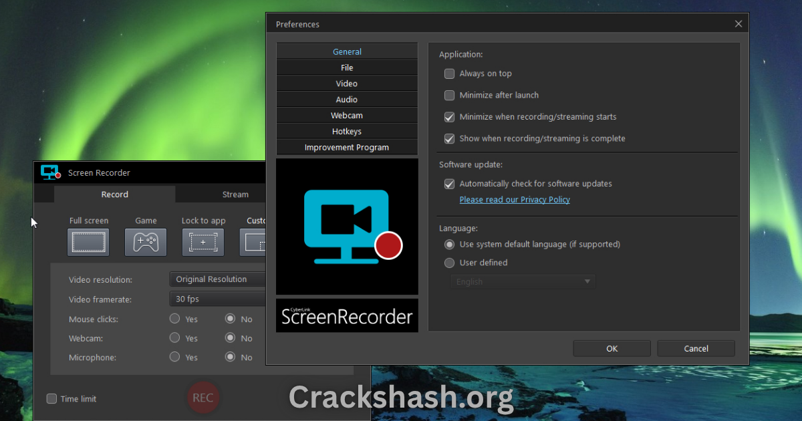The width and height of the screenshot is (802, 421).
Task: Open the Improvement Program tab
Action: 347,148
